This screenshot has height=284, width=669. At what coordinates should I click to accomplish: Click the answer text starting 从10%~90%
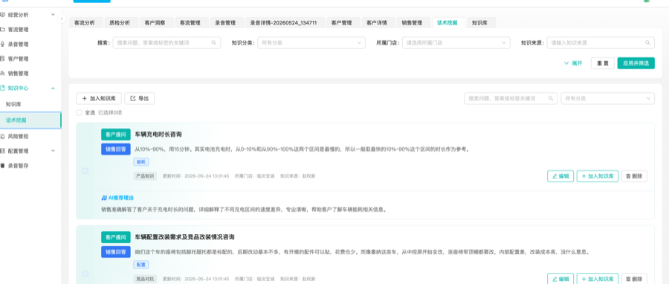tap(302, 149)
